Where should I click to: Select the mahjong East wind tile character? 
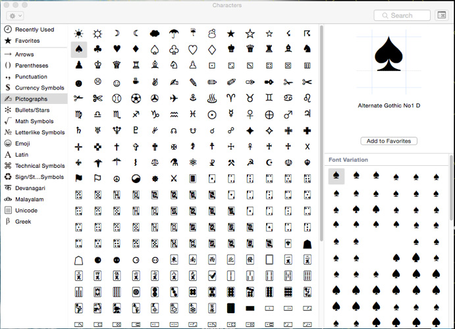(174, 260)
